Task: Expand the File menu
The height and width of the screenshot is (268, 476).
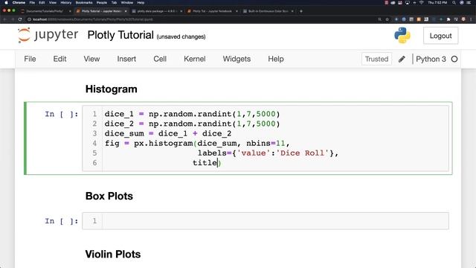Action: (x=30, y=59)
